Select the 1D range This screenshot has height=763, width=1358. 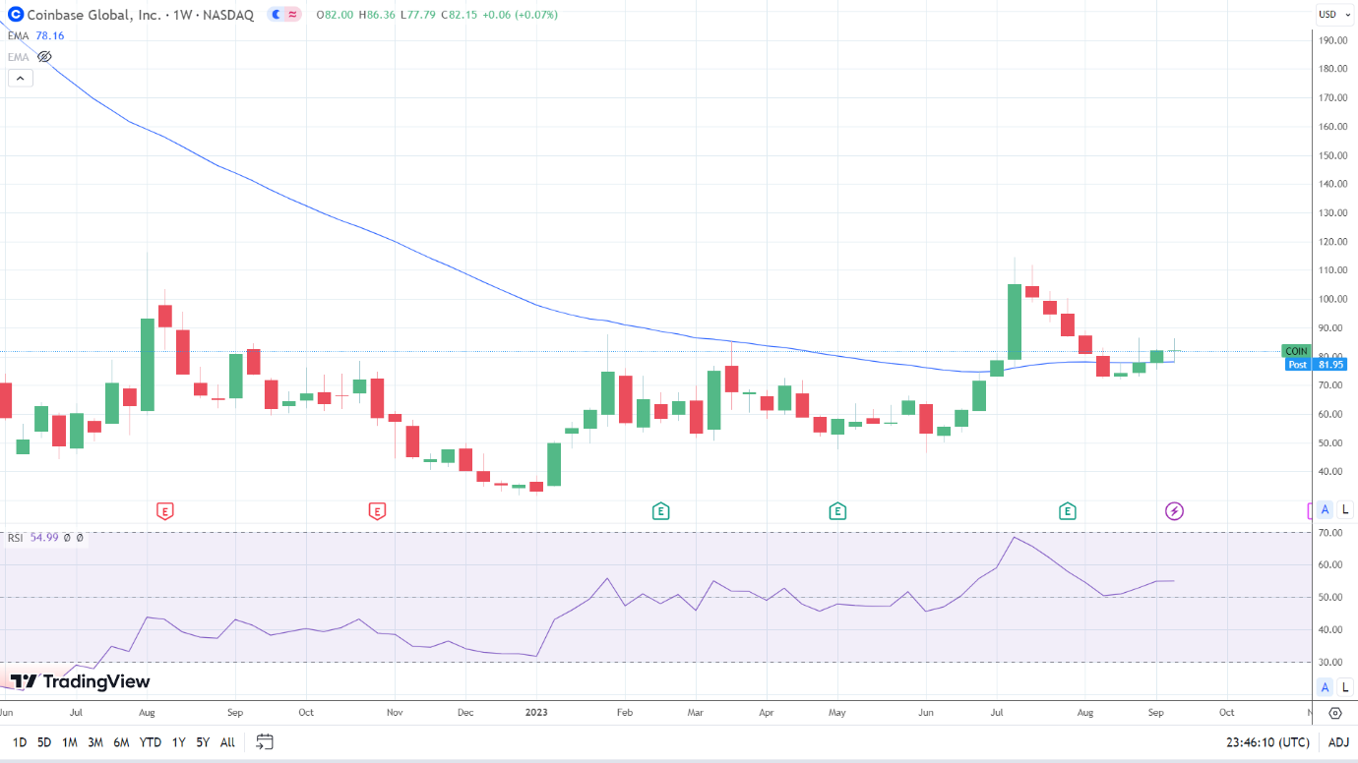pos(20,742)
